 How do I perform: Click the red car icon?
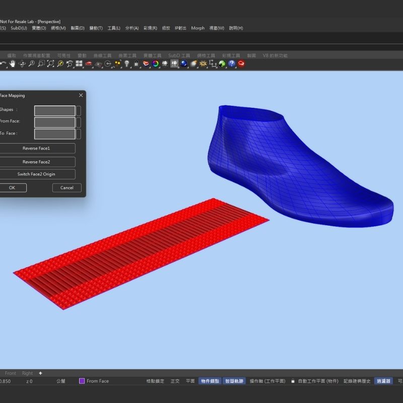coord(89,63)
